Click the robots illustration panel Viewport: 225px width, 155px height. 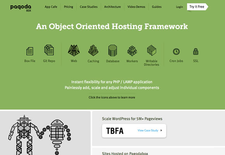click(45, 133)
